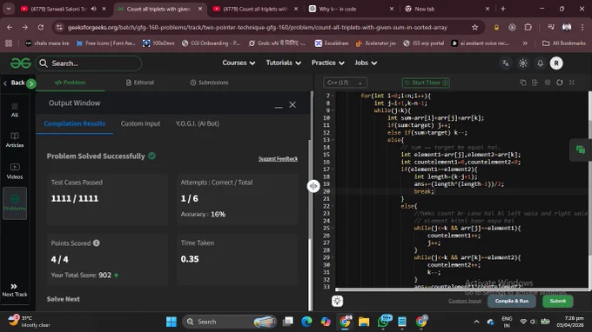
Task: Open the profile avatar R
Action: click(556, 63)
